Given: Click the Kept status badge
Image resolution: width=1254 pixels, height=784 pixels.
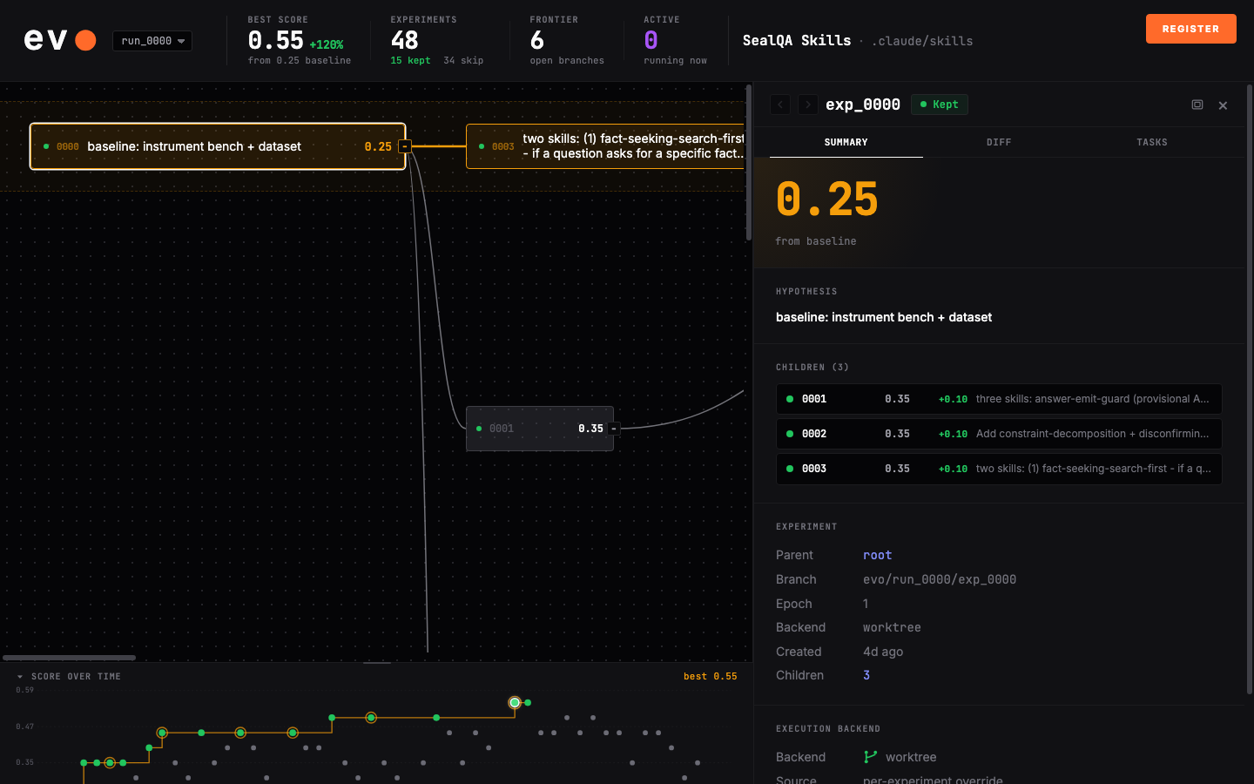Looking at the screenshot, I should [939, 105].
